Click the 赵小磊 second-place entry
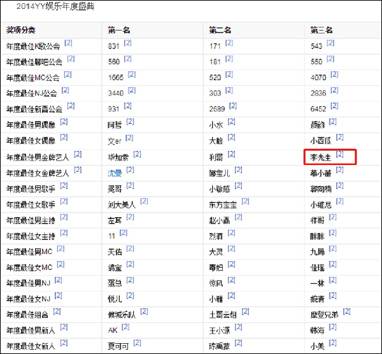Screen dimensions: 382x354 [x=219, y=220]
